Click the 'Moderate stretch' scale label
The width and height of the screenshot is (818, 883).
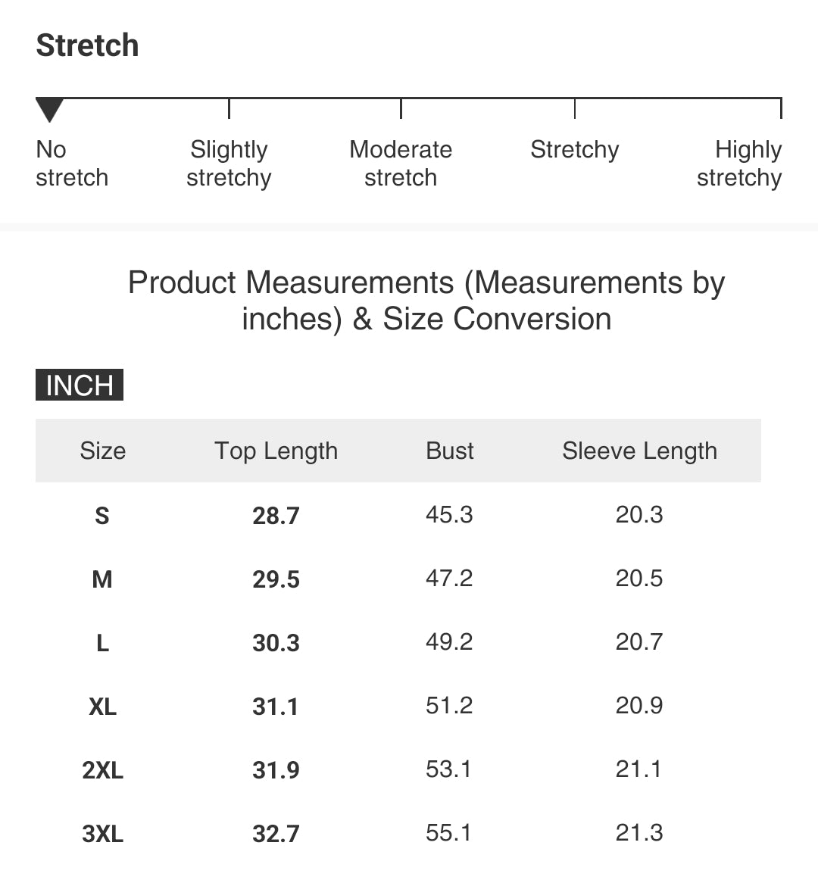[x=401, y=164]
